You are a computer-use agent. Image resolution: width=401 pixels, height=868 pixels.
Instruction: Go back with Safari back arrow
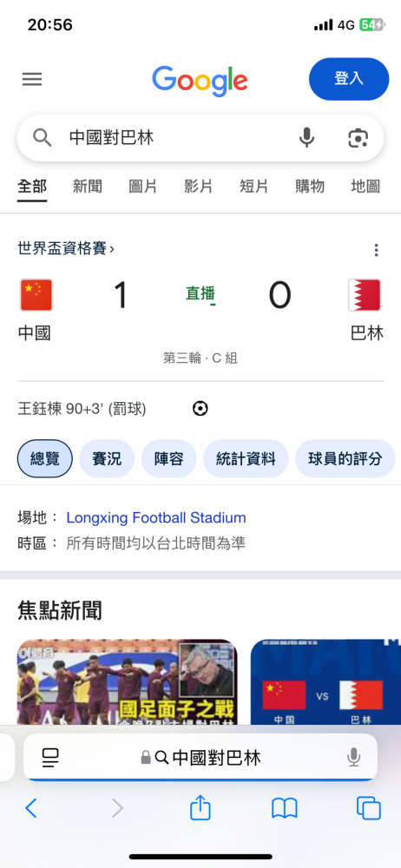coord(31,808)
